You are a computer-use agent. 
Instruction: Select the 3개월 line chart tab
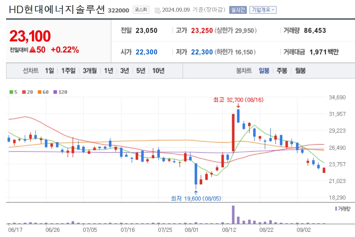(x=89, y=71)
